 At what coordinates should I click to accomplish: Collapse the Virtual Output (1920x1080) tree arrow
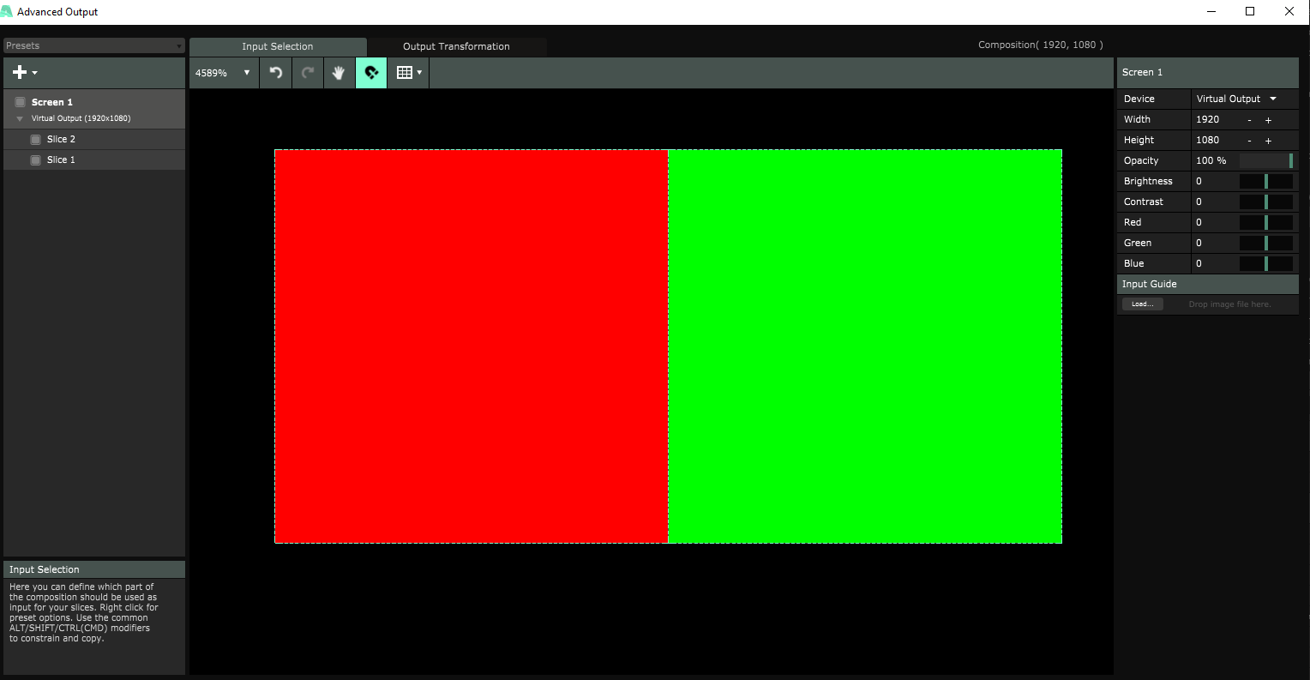point(20,118)
